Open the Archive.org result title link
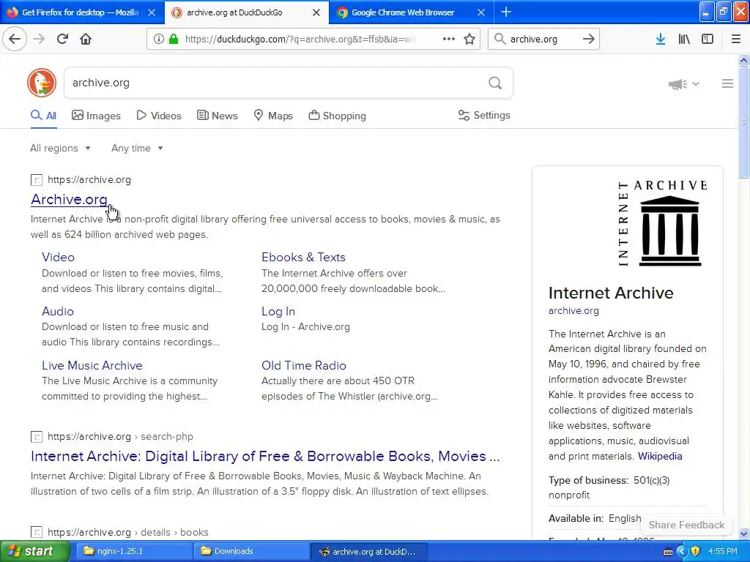This screenshot has width=750, height=562. (x=69, y=199)
